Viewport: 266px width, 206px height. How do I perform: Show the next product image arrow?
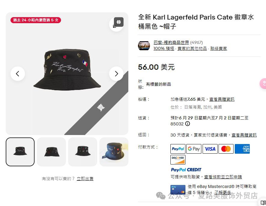(116, 74)
